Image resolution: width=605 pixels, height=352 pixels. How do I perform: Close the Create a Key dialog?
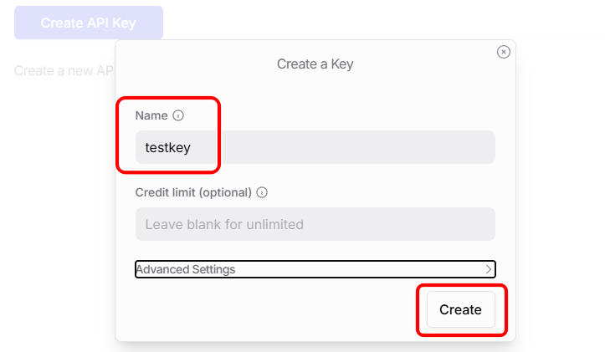pyautogui.click(x=503, y=52)
